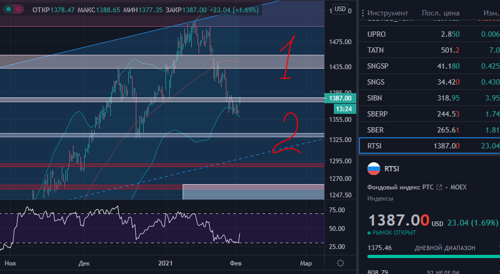Screen dimensions: 500x274
Task: Click SIBN last price 318.95
Action: point(448,98)
